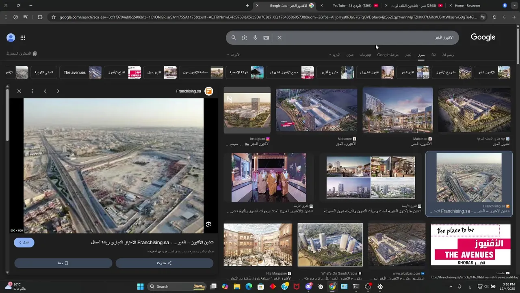
Task: Go to previous image with left chevron
Action: [x=45, y=91]
